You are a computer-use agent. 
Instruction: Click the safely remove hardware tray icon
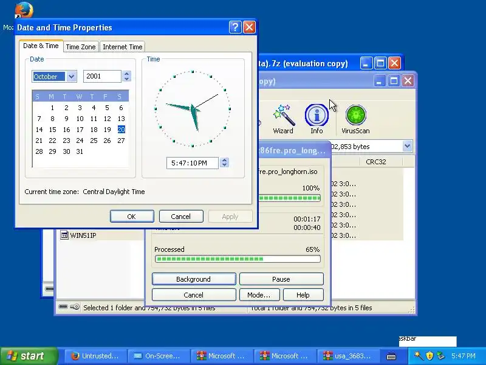(x=440, y=356)
